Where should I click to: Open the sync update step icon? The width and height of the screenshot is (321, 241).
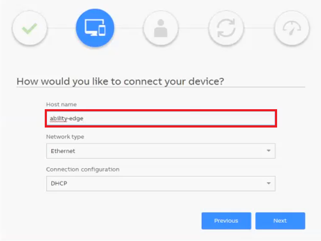pyautogui.click(x=226, y=28)
